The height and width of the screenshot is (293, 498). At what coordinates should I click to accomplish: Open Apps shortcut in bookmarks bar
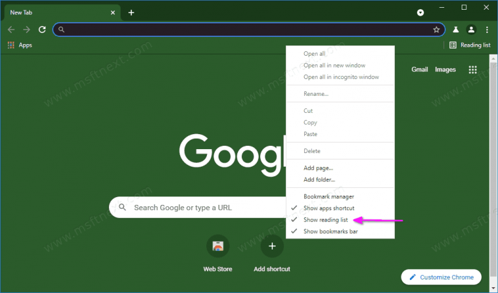tap(20, 45)
